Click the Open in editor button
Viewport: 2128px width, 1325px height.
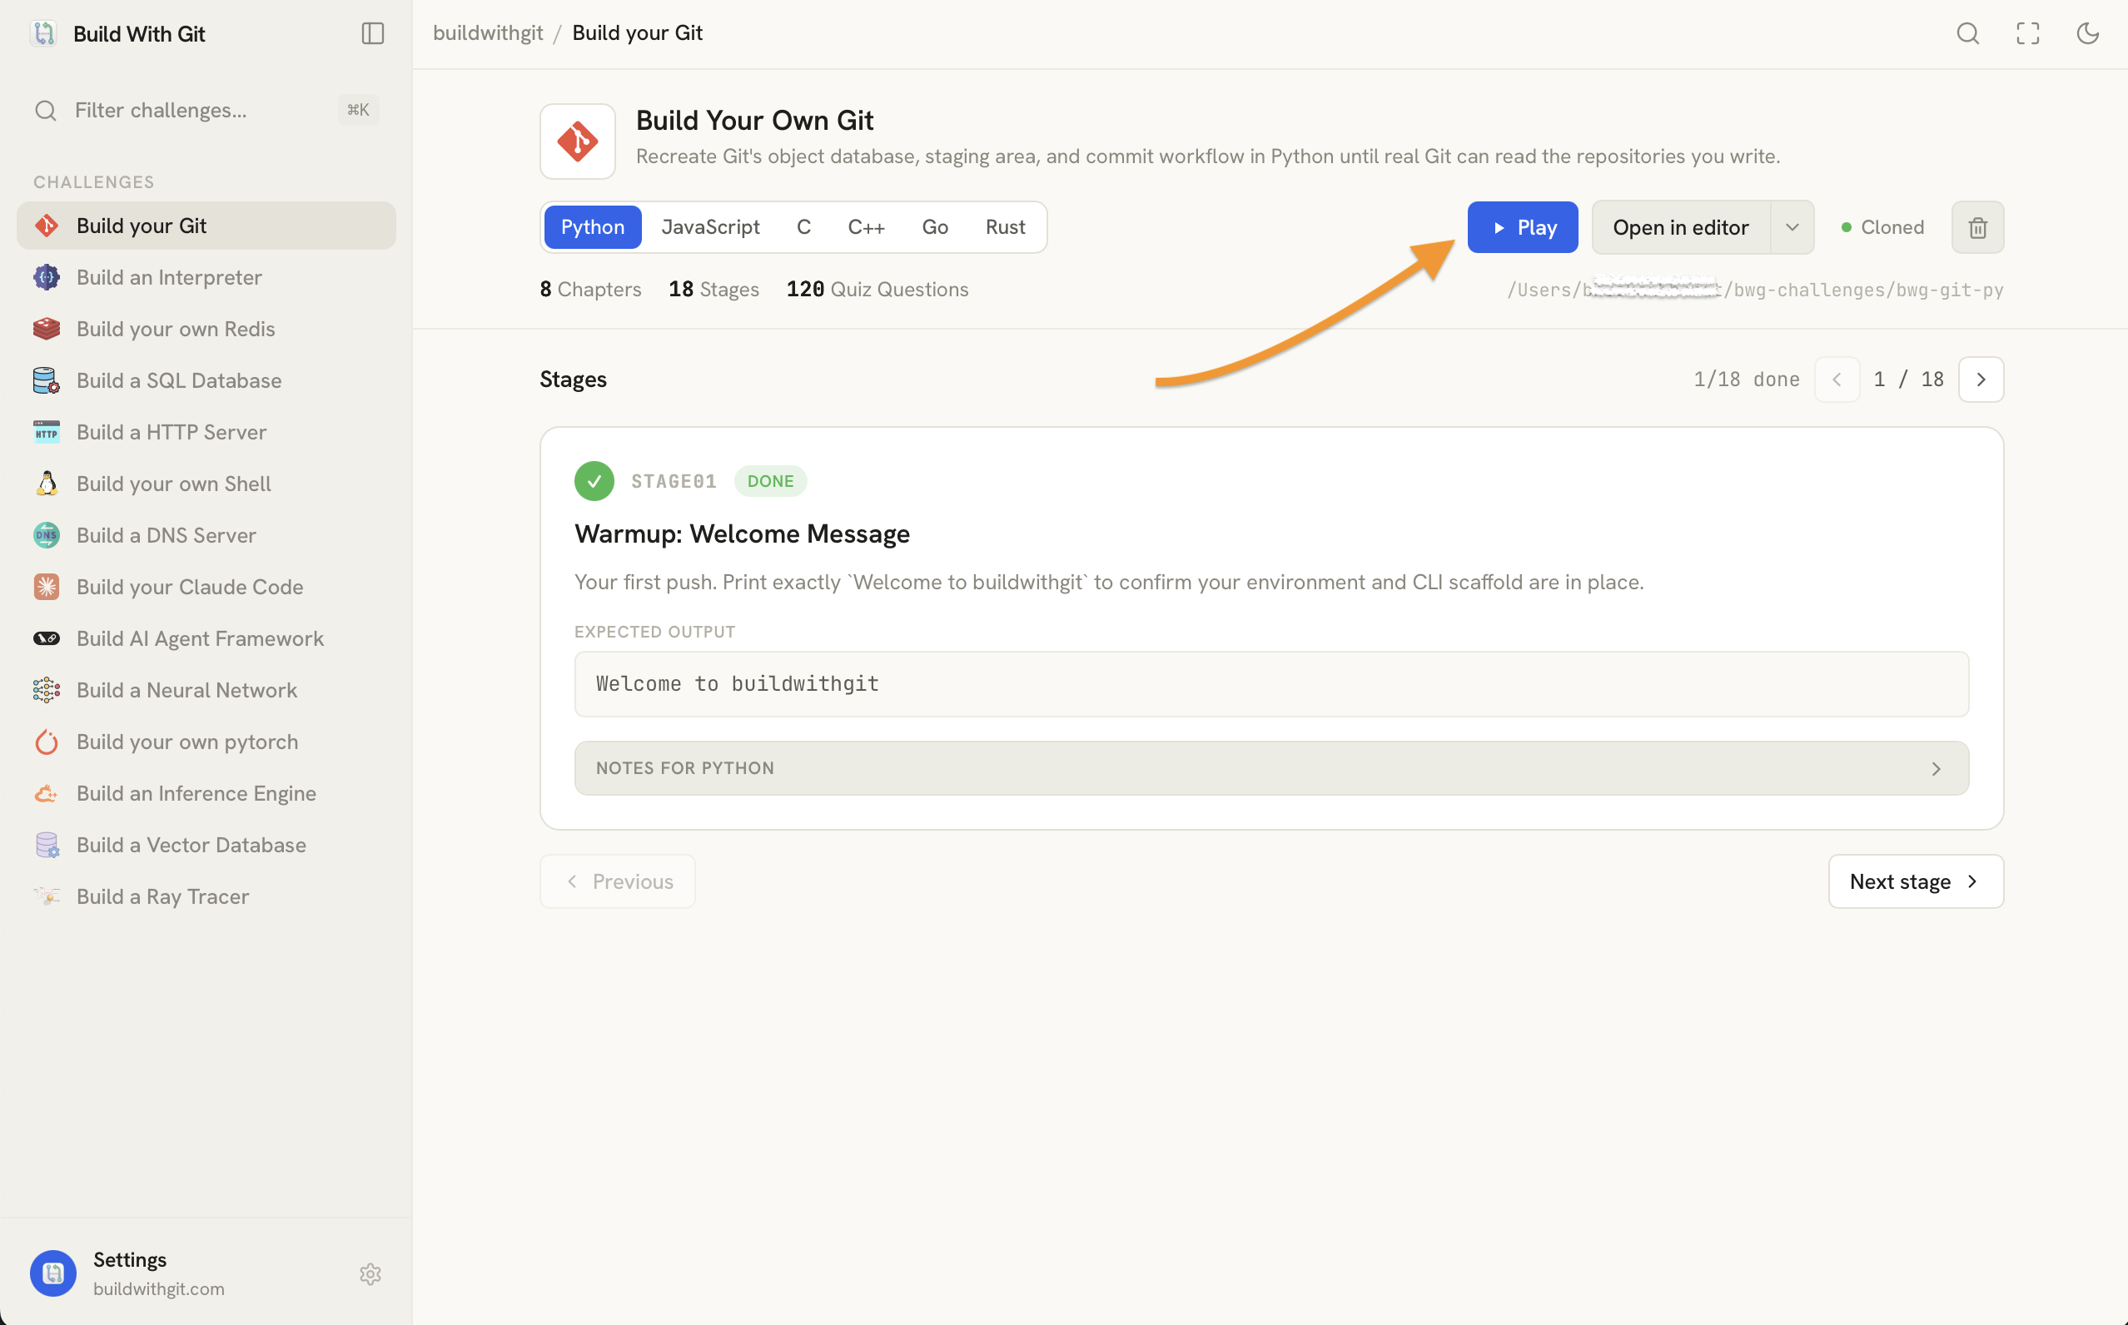(x=1681, y=228)
